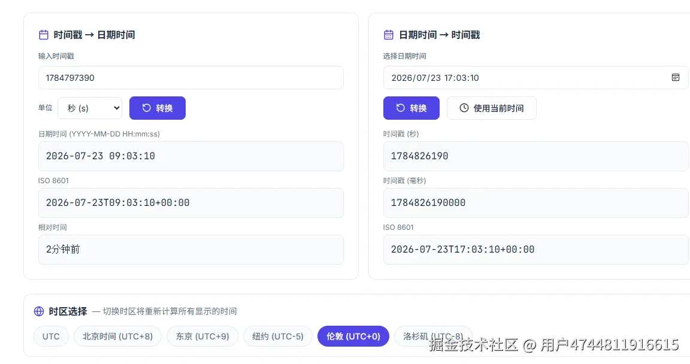Click seconds timestamp result 1784826190
Image resolution: width=690 pixels, height=364 pixels.
point(535,156)
